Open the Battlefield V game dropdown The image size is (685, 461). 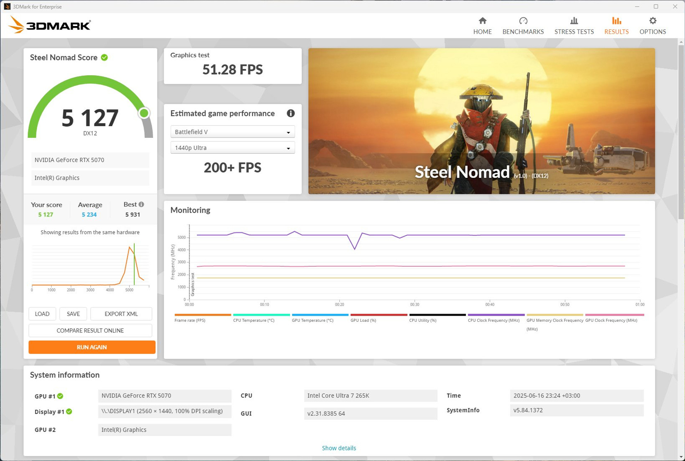233,132
